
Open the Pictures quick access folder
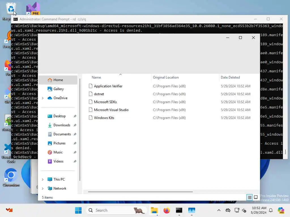pyautogui.click(x=59, y=143)
